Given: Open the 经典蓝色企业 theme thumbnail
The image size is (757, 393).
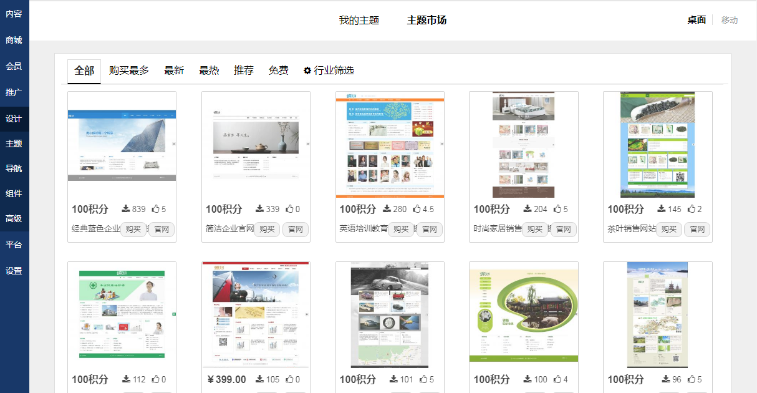Looking at the screenshot, I should pos(122,145).
